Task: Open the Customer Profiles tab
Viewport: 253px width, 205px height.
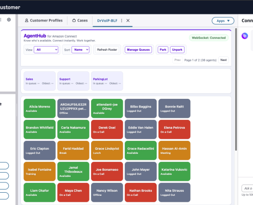Action: (43, 20)
